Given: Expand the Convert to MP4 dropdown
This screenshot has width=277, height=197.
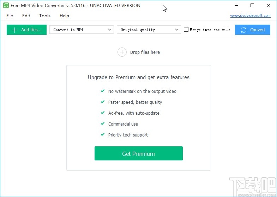Looking at the screenshot, I should 82,30.
